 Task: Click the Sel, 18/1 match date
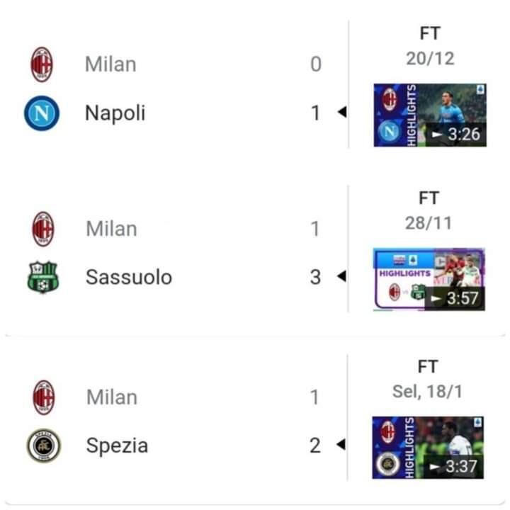pos(428,391)
